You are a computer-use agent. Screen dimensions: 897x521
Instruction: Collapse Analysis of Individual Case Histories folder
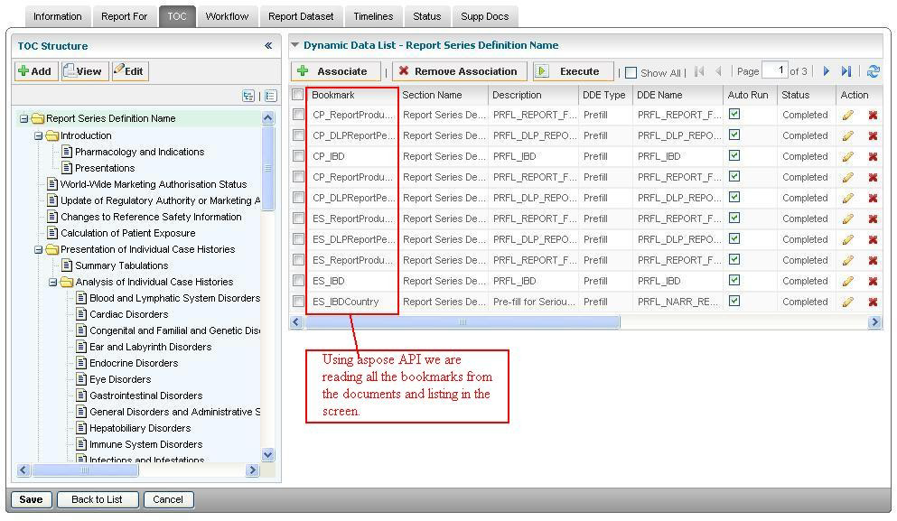[53, 283]
